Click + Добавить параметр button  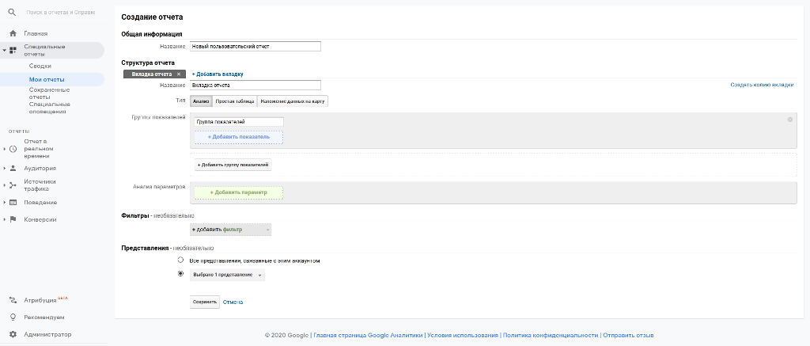239,192
